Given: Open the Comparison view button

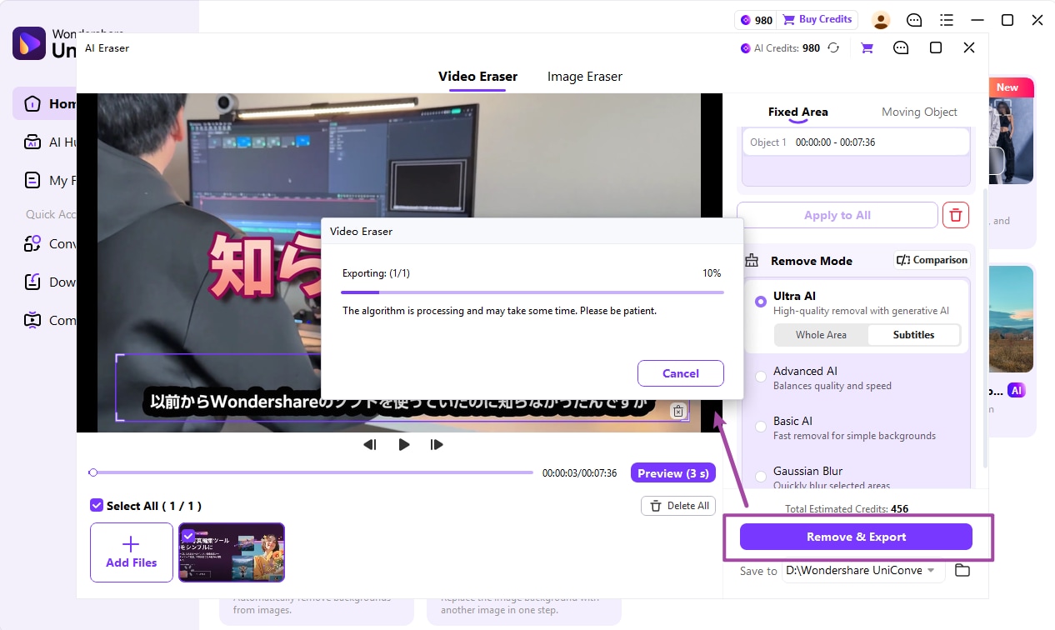Looking at the screenshot, I should click(932, 260).
